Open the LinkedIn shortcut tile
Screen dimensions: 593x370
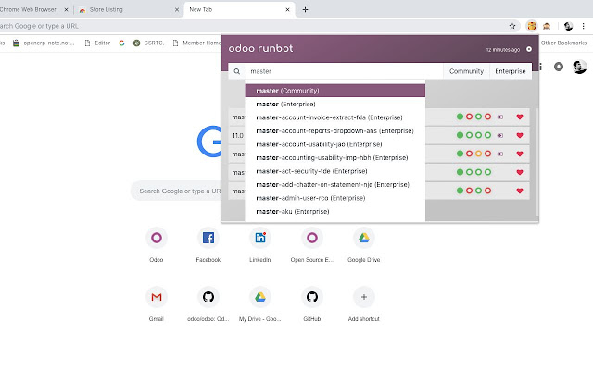click(260, 238)
